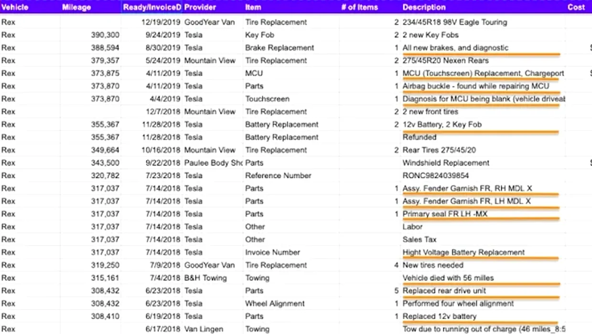Select the date cell 7/4/2018
Screen dimensions: 592x334
[x=165, y=278]
